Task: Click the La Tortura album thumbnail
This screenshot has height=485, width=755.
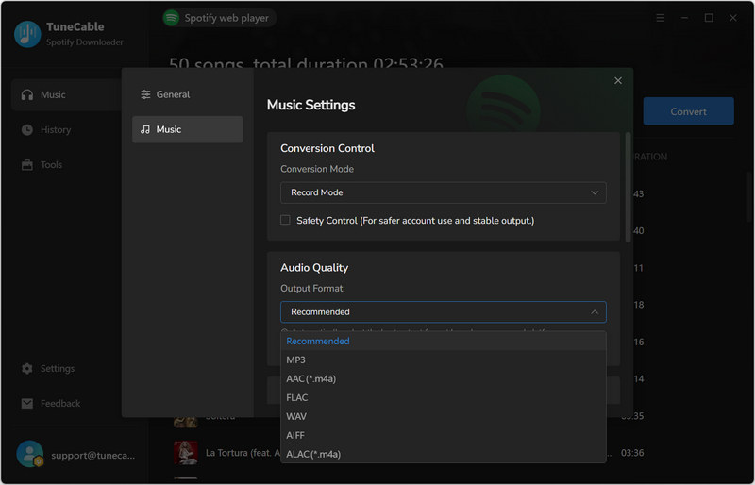Action: (x=185, y=453)
